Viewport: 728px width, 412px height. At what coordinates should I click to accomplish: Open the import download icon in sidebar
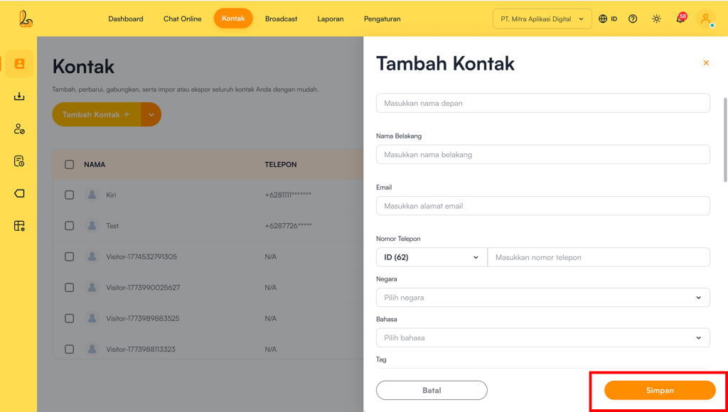[x=19, y=97]
